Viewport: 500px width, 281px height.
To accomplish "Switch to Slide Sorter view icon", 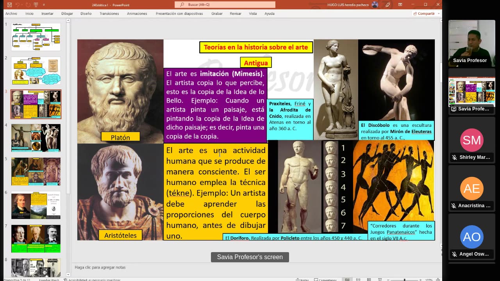I will click(x=358, y=279).
